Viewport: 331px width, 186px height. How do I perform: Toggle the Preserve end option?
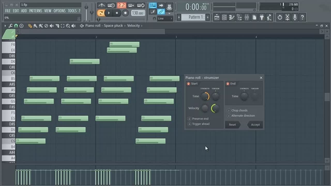click(190, 119)
